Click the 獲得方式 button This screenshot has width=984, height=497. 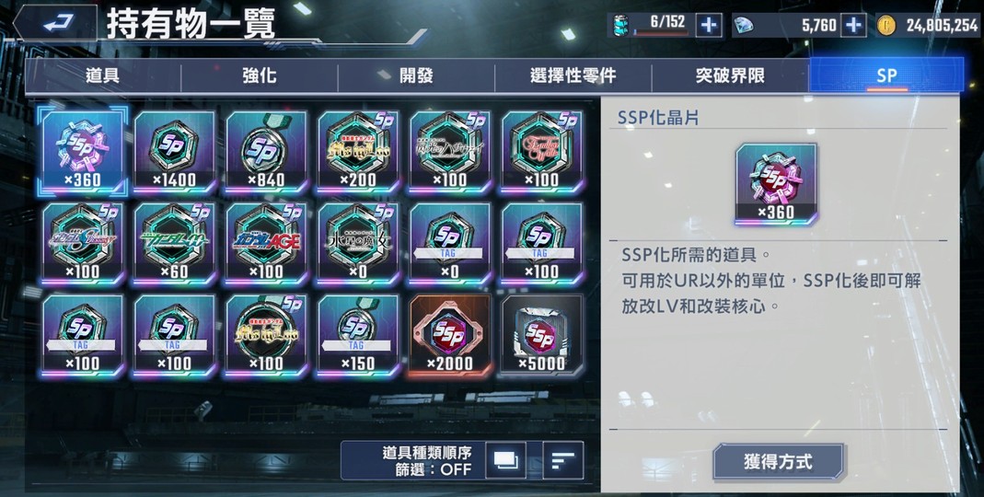[778, 462]
